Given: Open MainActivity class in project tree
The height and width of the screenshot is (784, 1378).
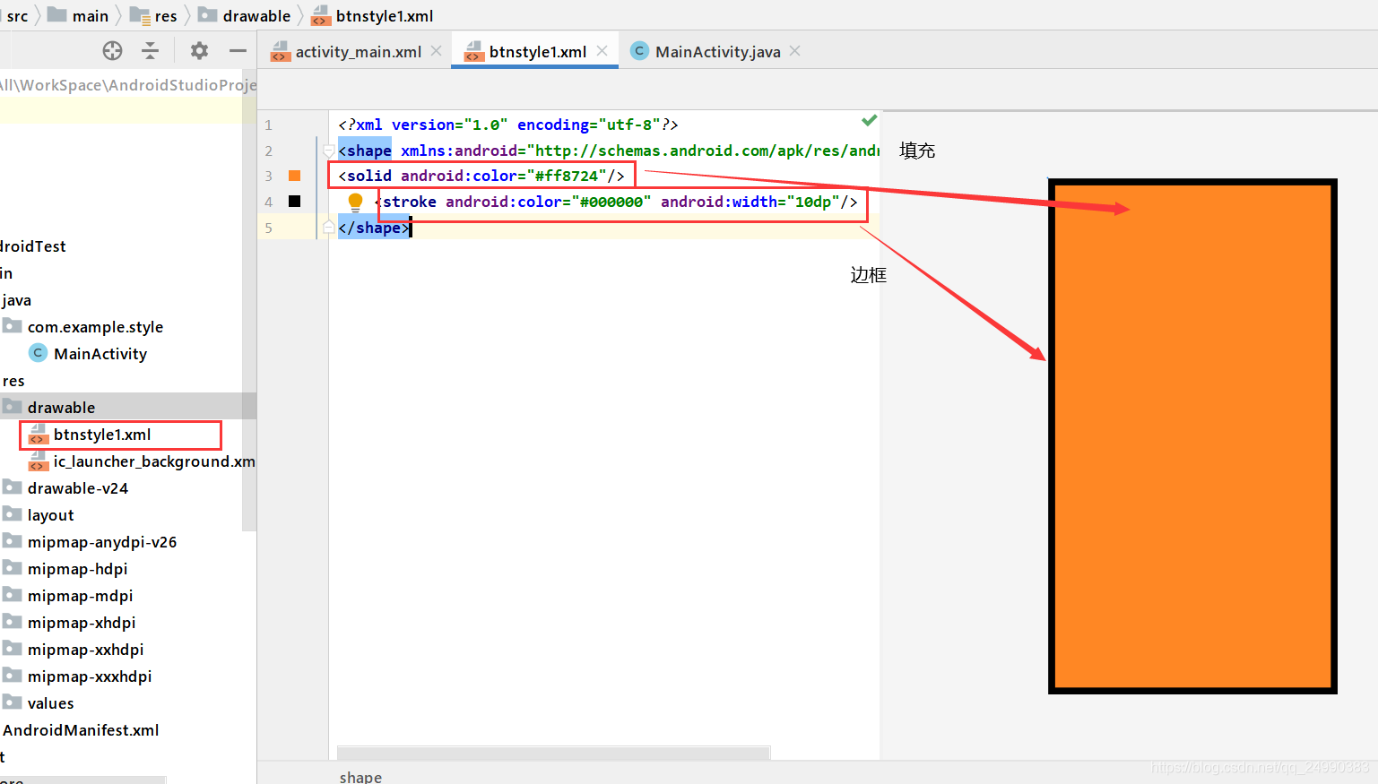Looking at the screenshot, I should (100, 354).
